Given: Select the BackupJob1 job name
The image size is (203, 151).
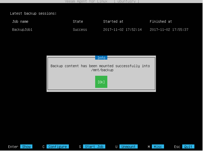Looking at the screenshot, I should click(22, 30).
